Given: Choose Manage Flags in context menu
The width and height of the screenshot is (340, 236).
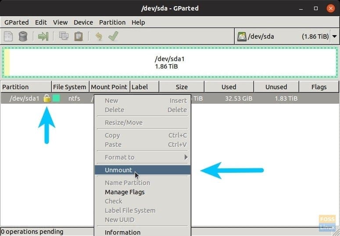Looking at the screenshot, I should (143, 192).
